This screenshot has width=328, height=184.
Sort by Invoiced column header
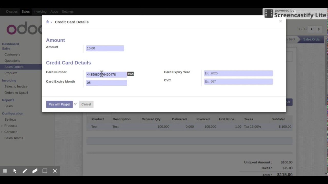203,119
